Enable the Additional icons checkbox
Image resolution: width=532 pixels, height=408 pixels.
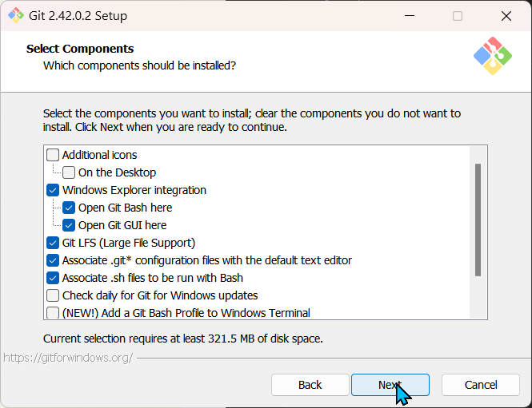(53, 155)
